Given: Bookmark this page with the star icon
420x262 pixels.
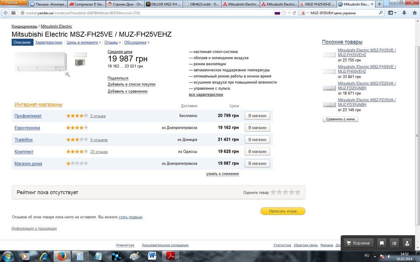Looking at the screenshot, I should pos(283,13).
